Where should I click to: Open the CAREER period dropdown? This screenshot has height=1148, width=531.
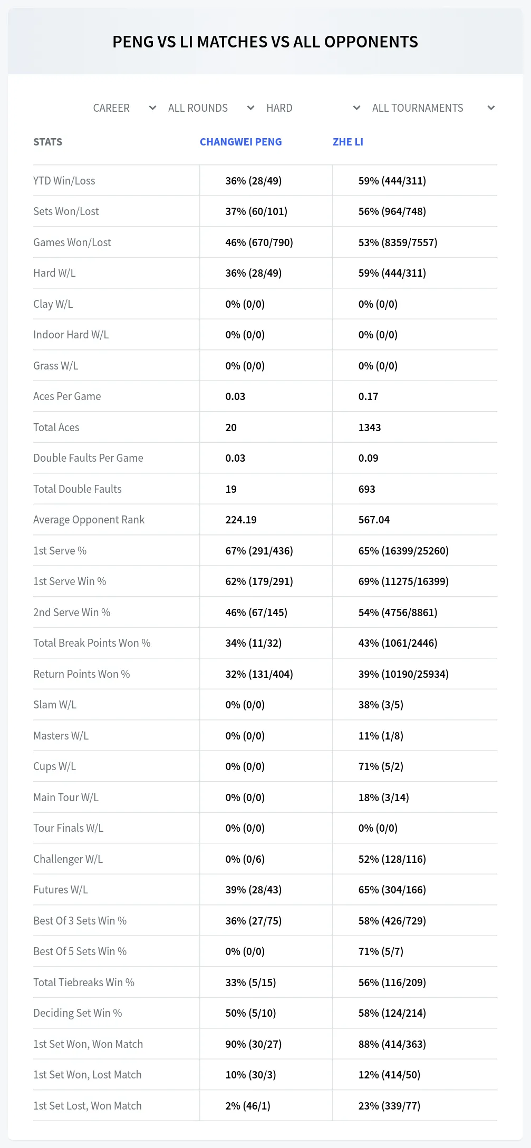125,108
